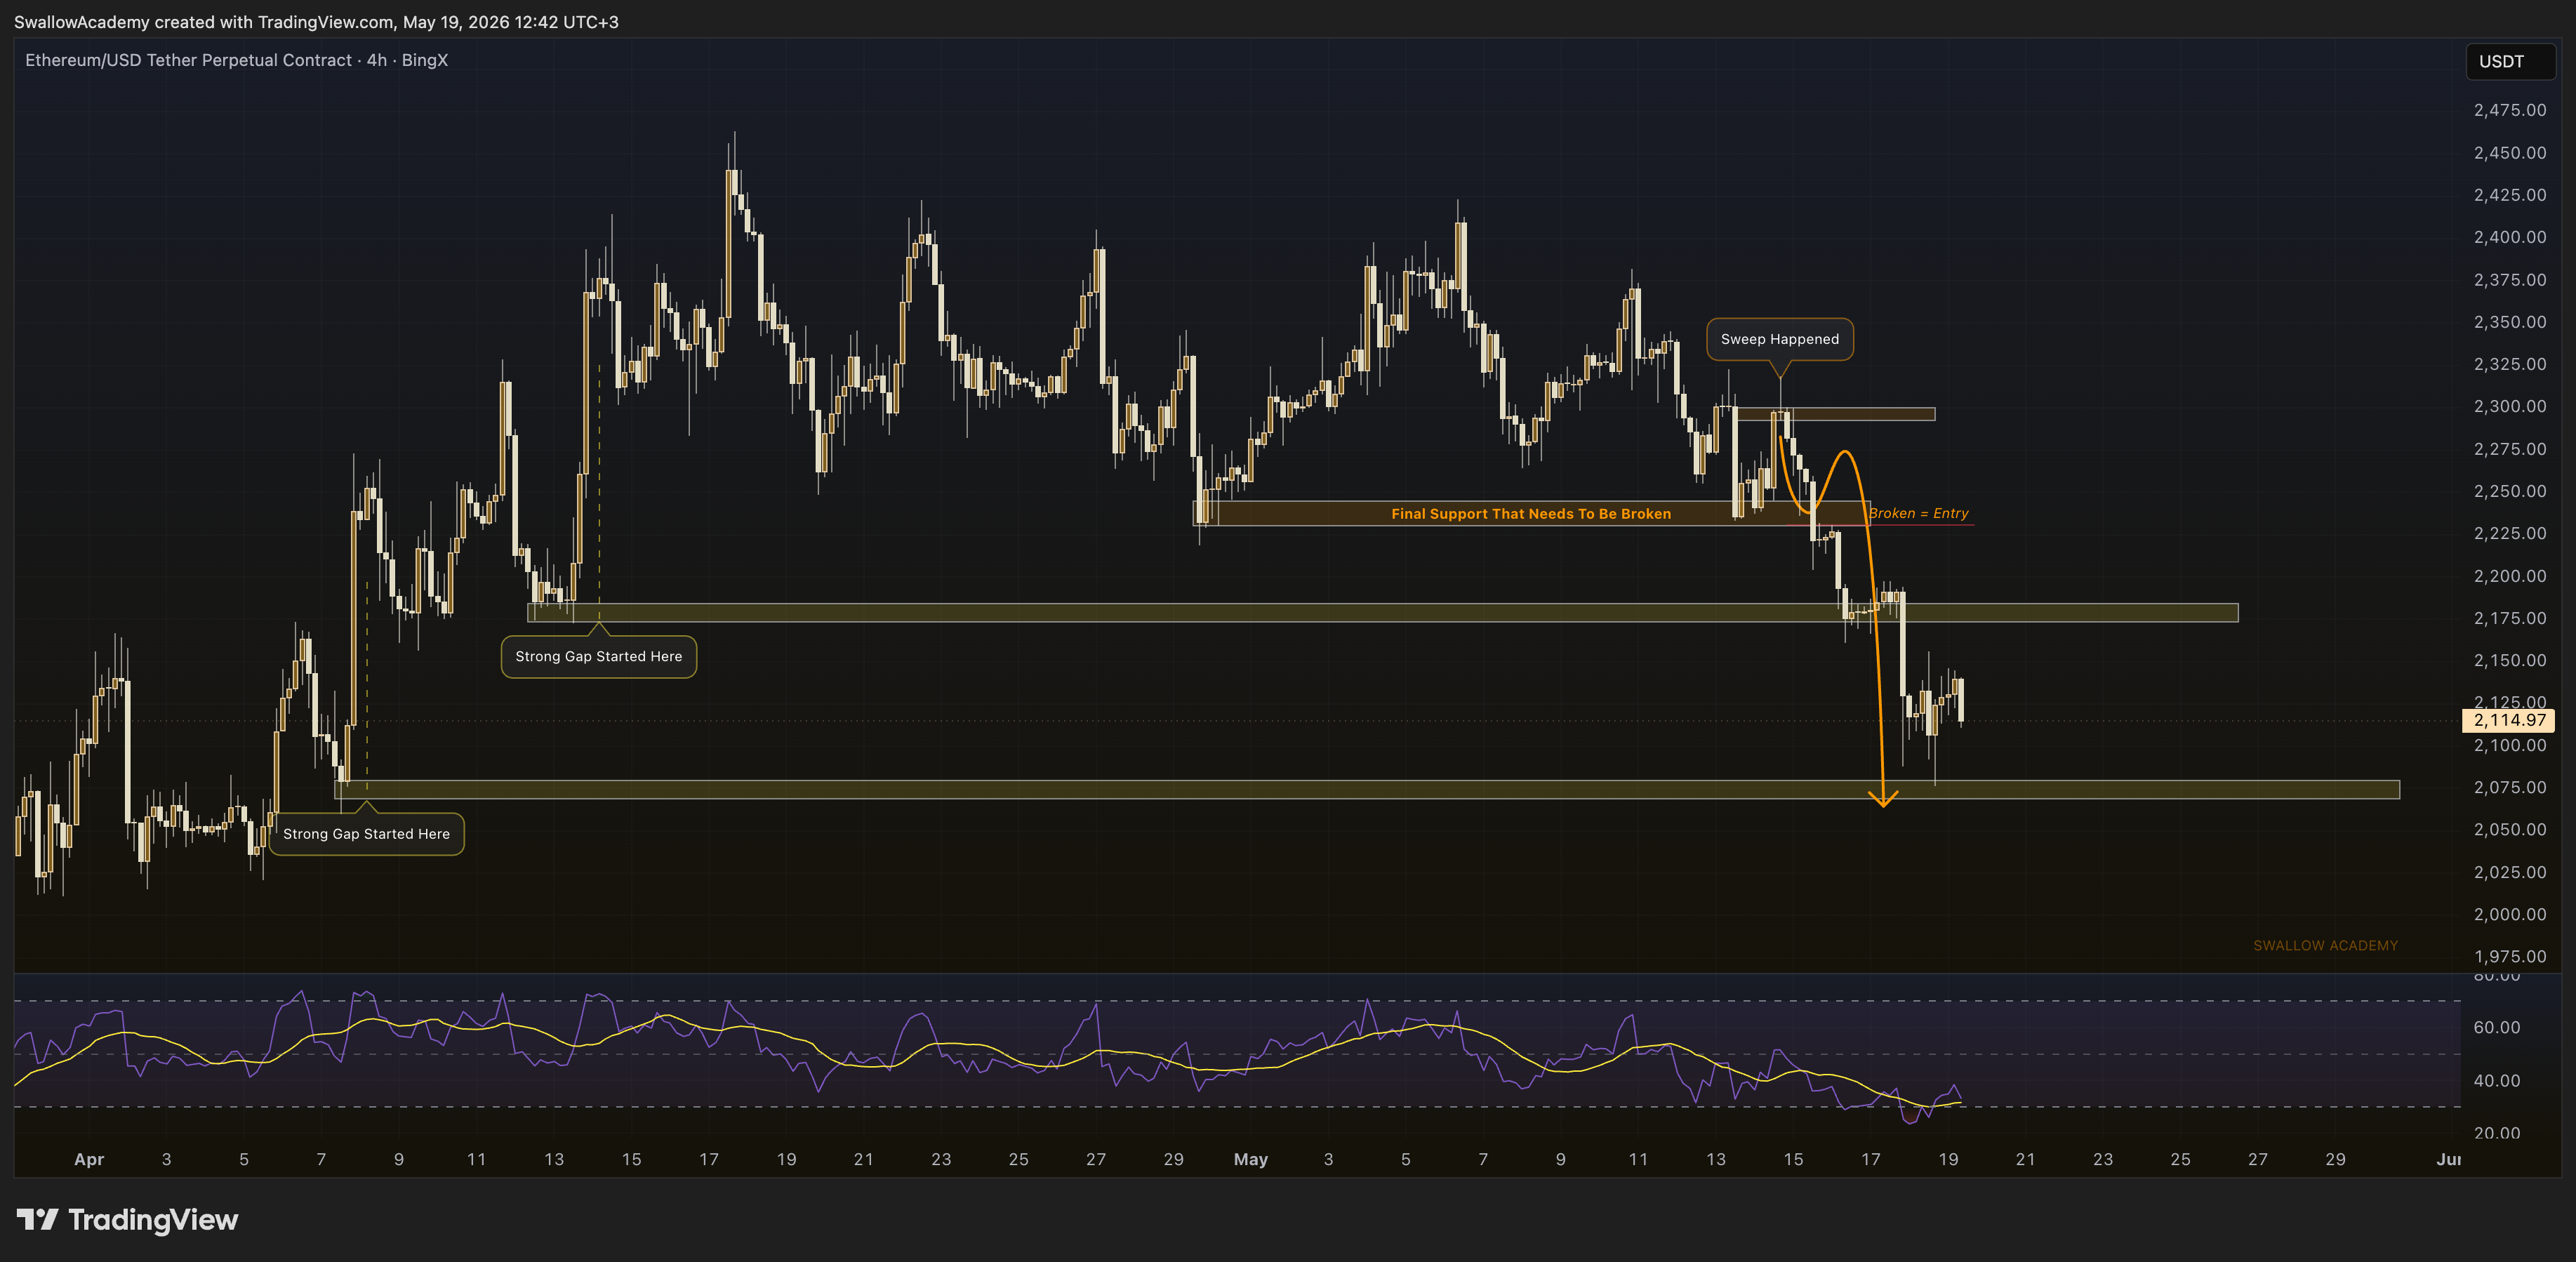Click the USDT currency label box
The width and height of the screenshot is (2576, 1262).
click(2510, 62)
